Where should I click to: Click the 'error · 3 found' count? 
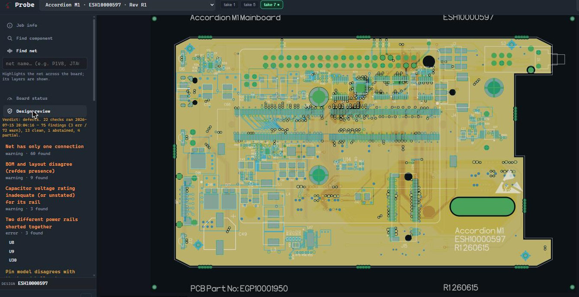[x=24, y=233]
